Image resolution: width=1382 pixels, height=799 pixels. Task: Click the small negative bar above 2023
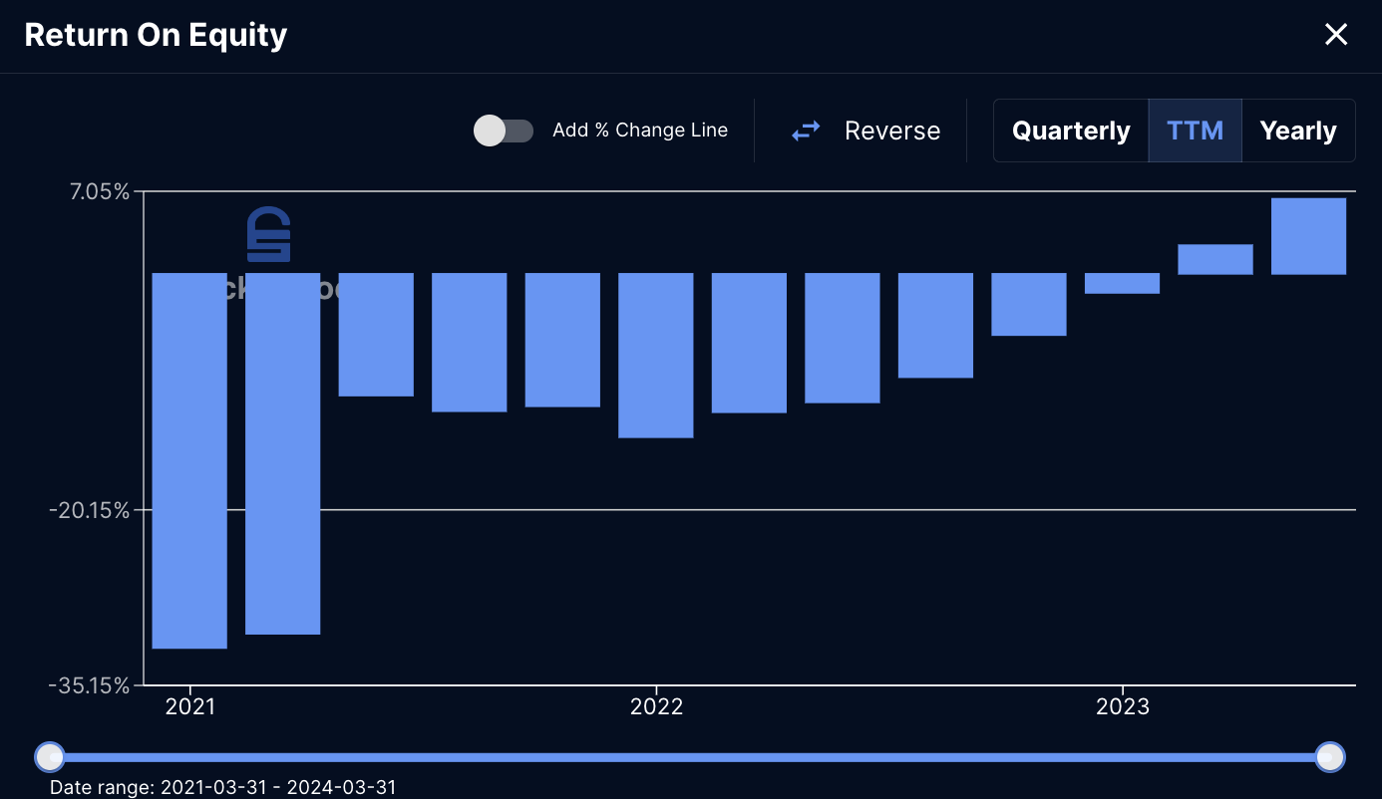point(1122,283)
